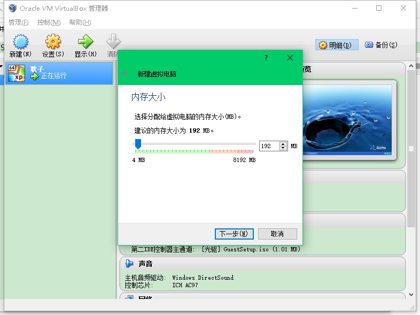Maximize the VirtualBox manager window
This screenshot has height=315, width=420.
pyautogui.click(x=379, y=9)
